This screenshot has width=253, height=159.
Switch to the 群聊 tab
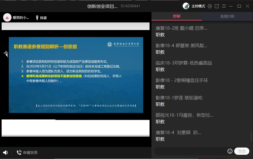pyautogui.click(x=177, y=16)
